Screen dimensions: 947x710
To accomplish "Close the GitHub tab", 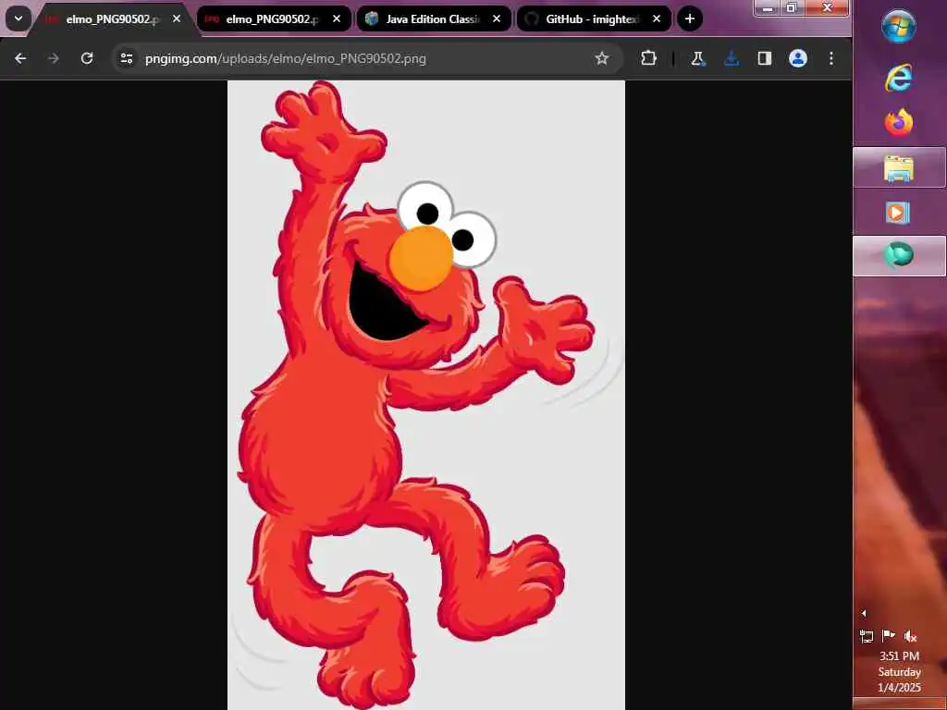I will [x=657, y=19].
